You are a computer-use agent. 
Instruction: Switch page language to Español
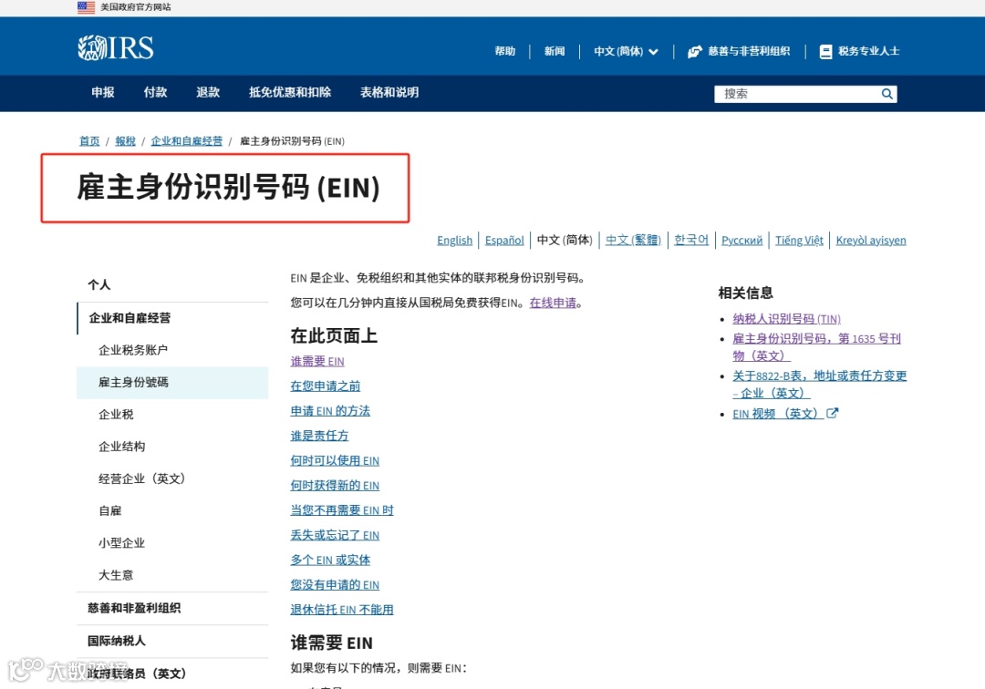coord(504,241)
